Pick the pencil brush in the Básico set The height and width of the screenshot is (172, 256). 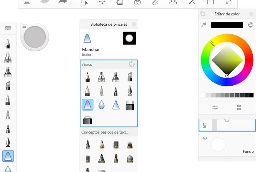coord(87,77)
